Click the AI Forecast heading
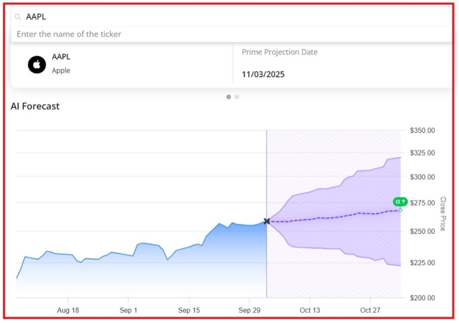 coord(35,106)
